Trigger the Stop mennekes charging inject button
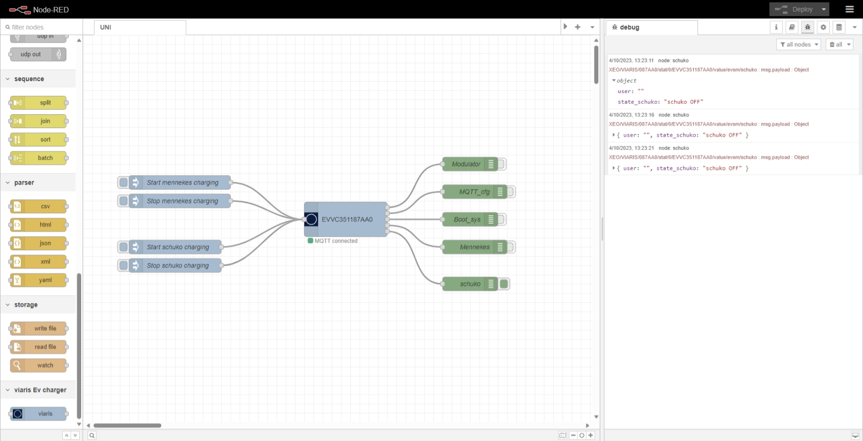This screenshot has height=441, width=863. pos(124,201)
